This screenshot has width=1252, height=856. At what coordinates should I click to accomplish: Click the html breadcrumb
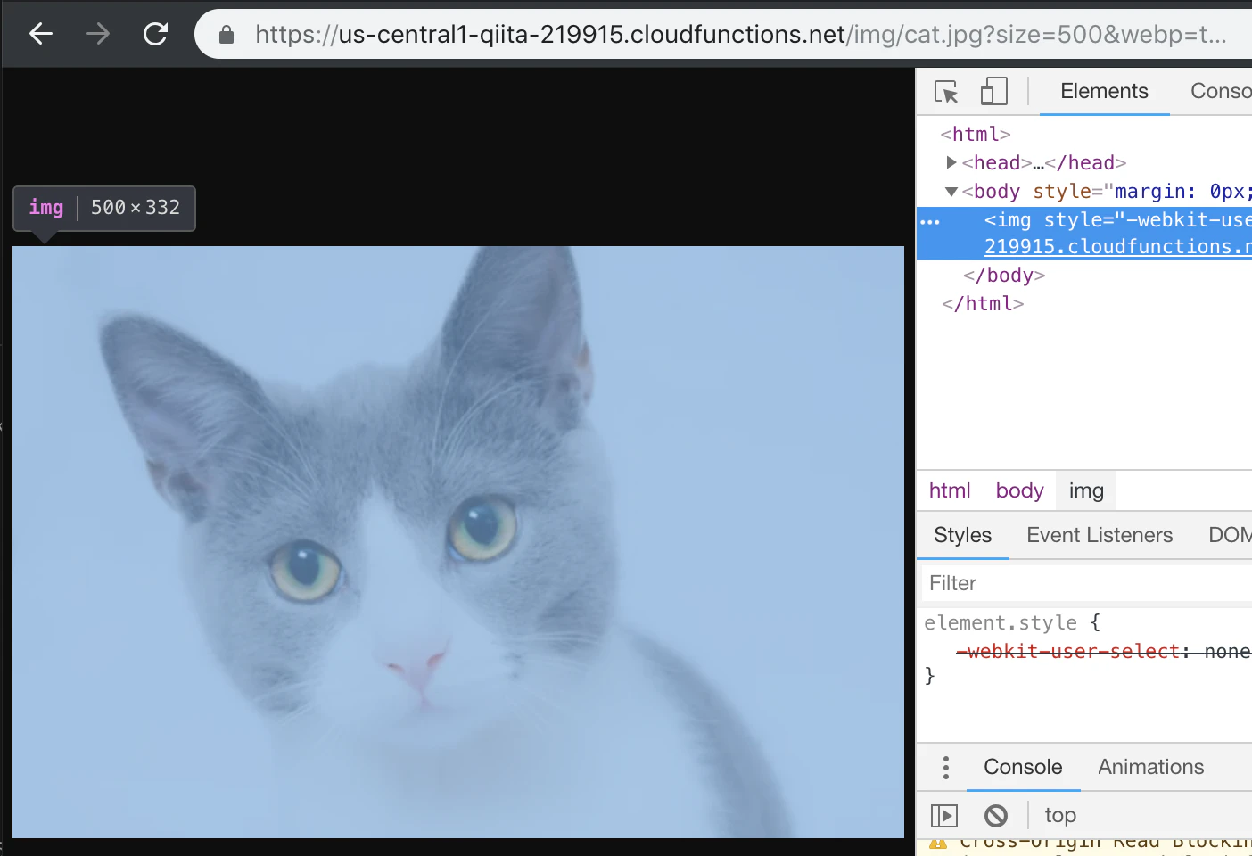tap(950, 490)
